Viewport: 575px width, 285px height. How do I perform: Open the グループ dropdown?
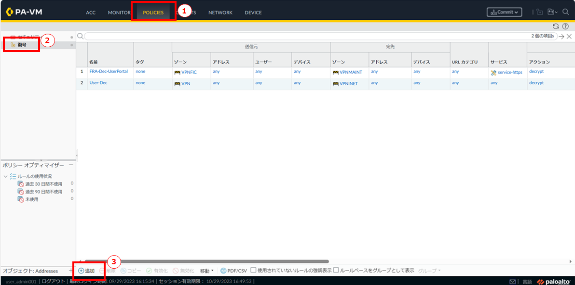click(x=429, y=271)
